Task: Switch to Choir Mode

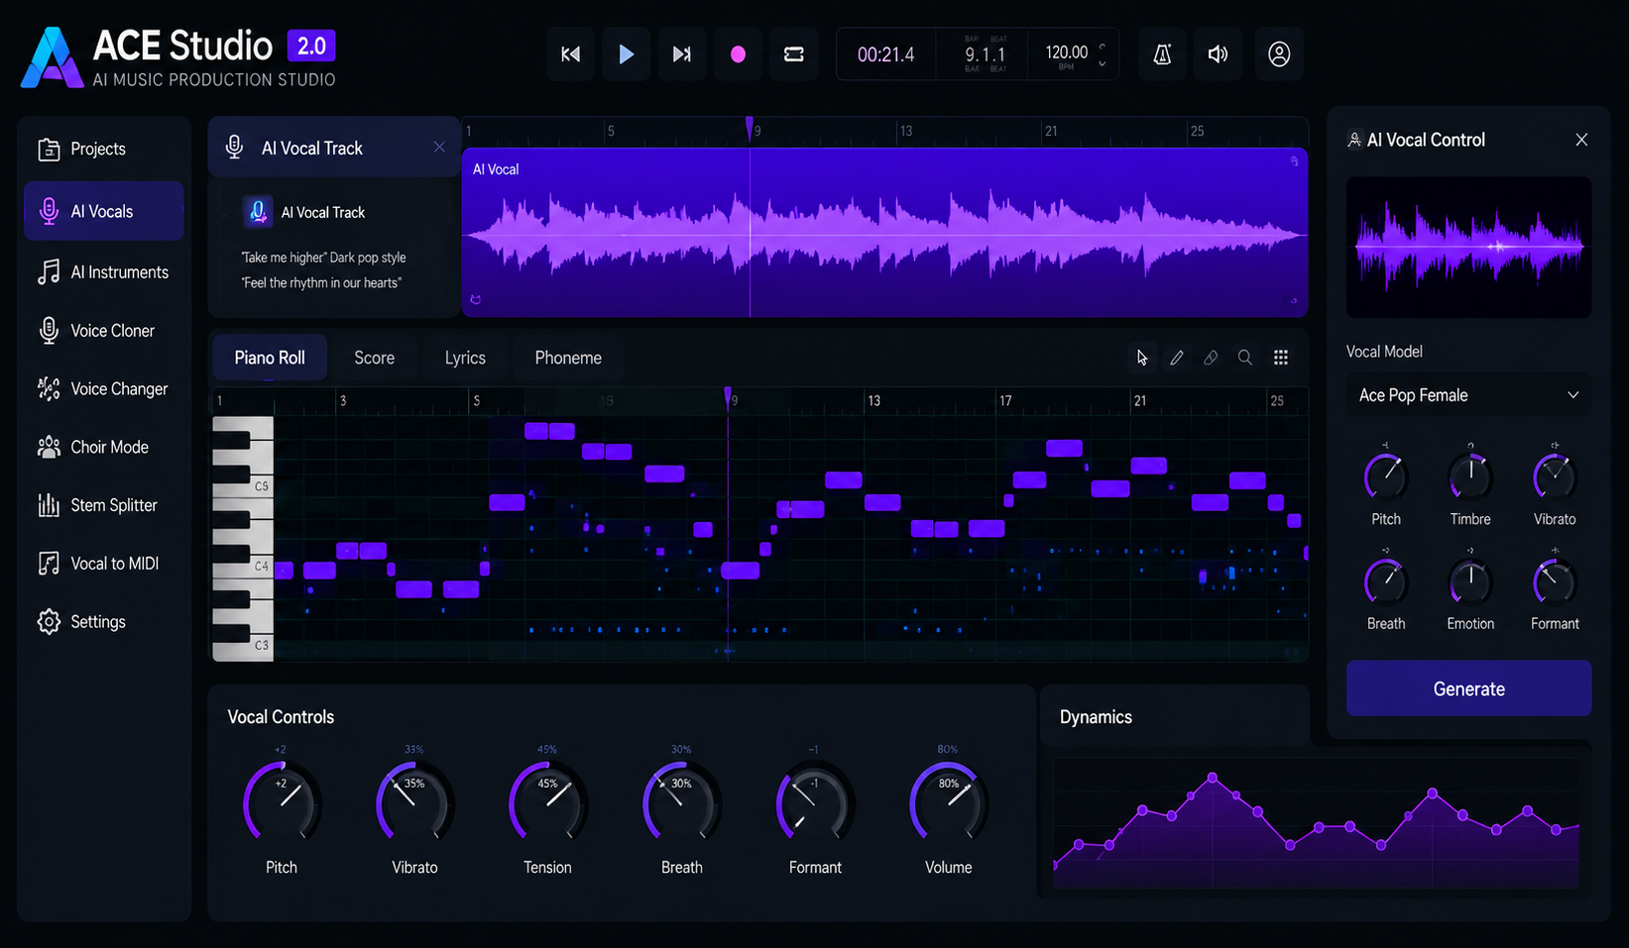Action: point(104,447)
